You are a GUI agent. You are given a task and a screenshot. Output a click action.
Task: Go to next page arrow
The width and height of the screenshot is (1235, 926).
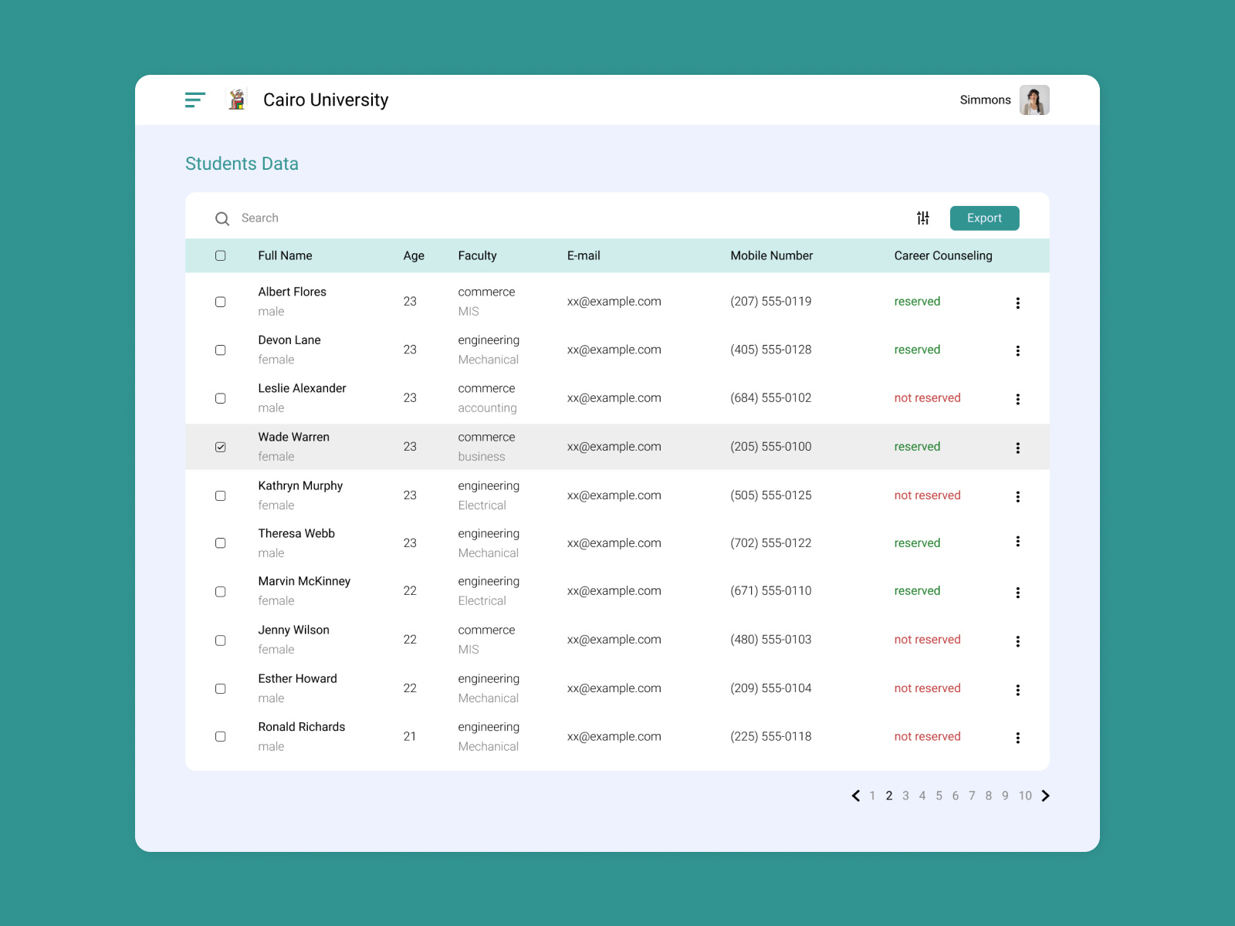coord(1046,796)
